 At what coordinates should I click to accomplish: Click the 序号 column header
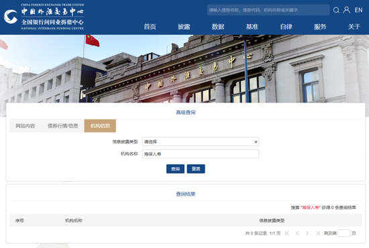pos(19,221)
